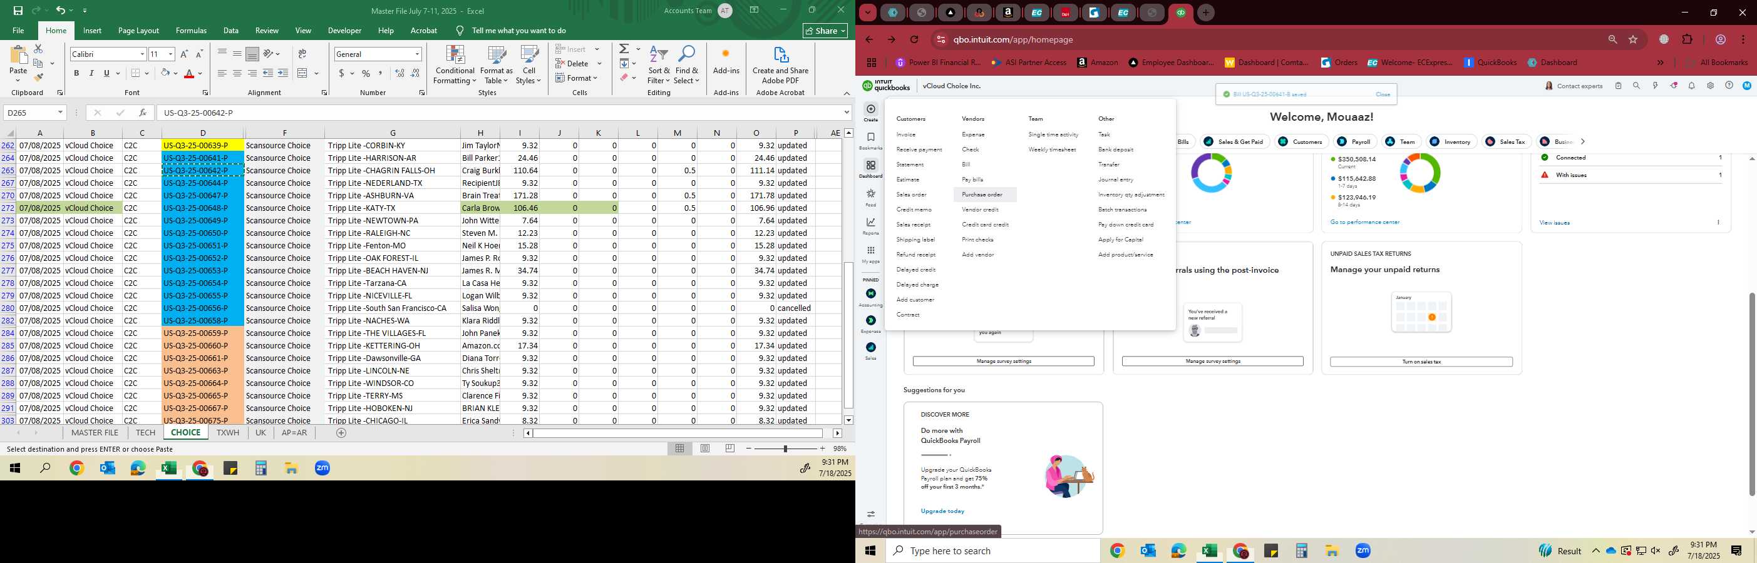The image size is (1757, 563).
Task: Bookmark page with Chrome star icon
Action: tap(1633, 39)
